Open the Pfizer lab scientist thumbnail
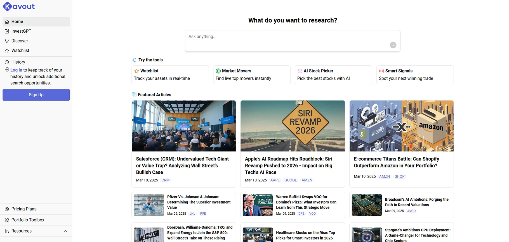The width and height of the screenshot is (509, 242). click(149, 205)
